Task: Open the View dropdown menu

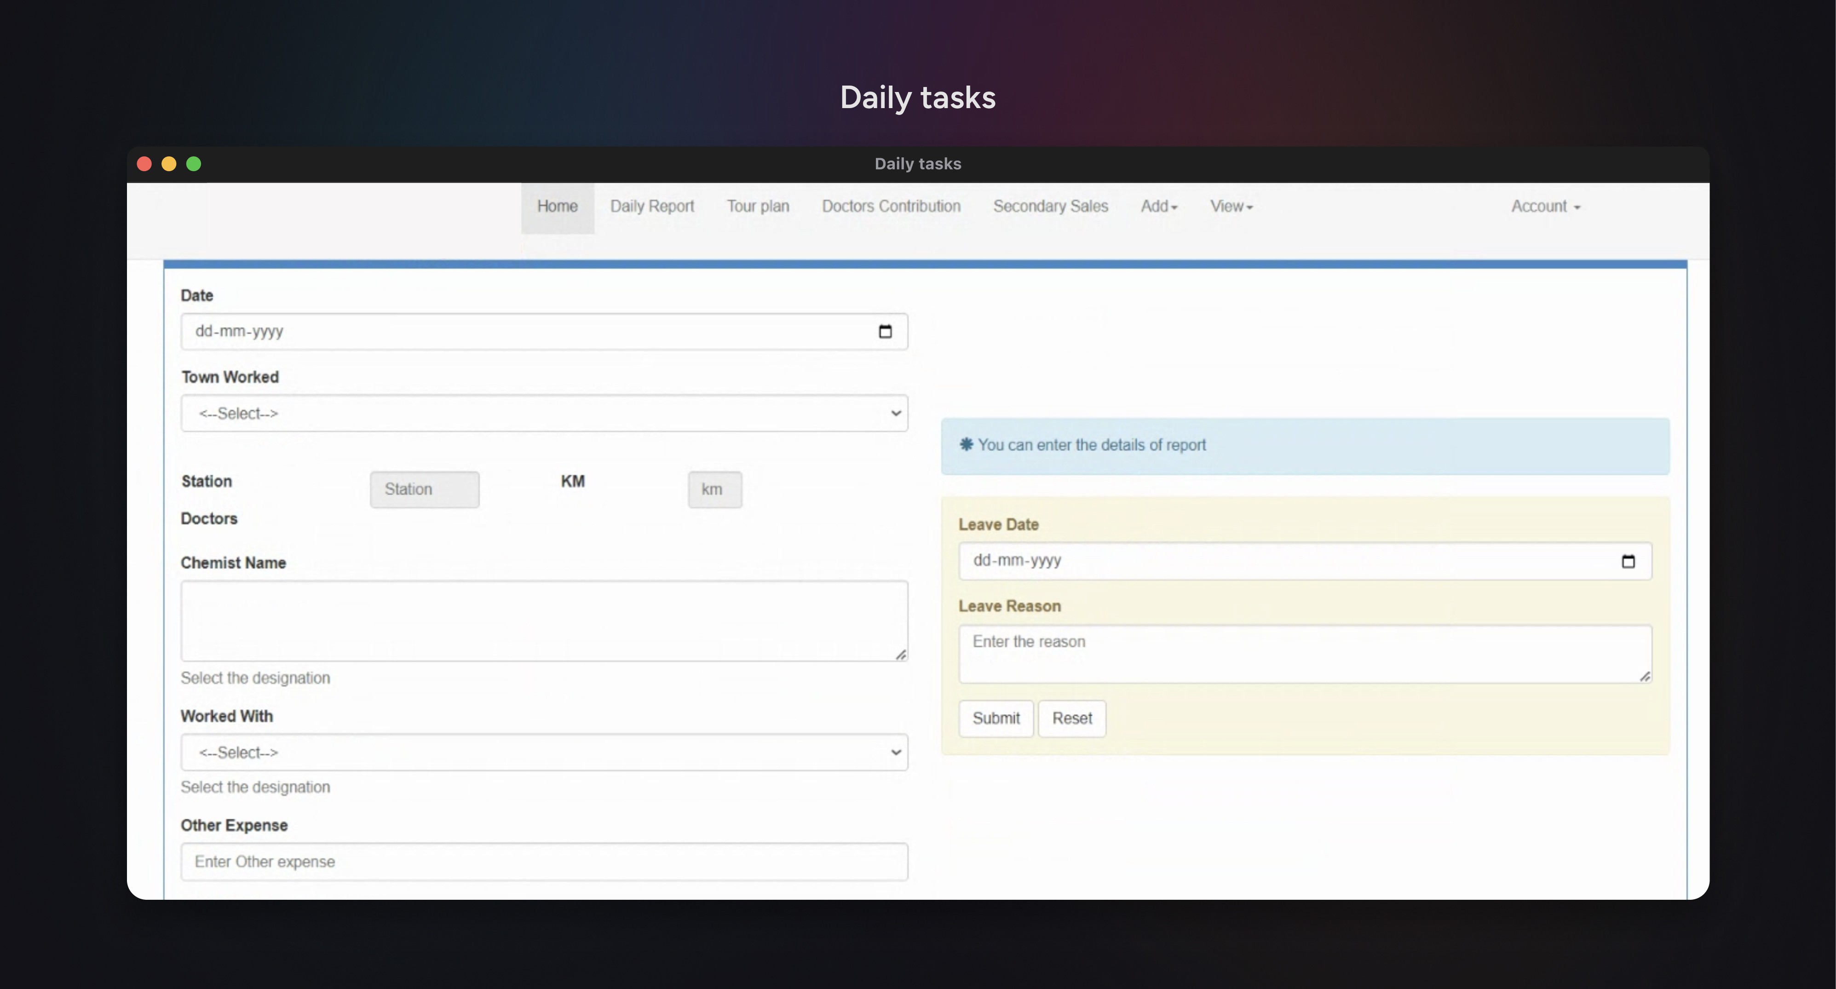Action: tap(1231, 207)
